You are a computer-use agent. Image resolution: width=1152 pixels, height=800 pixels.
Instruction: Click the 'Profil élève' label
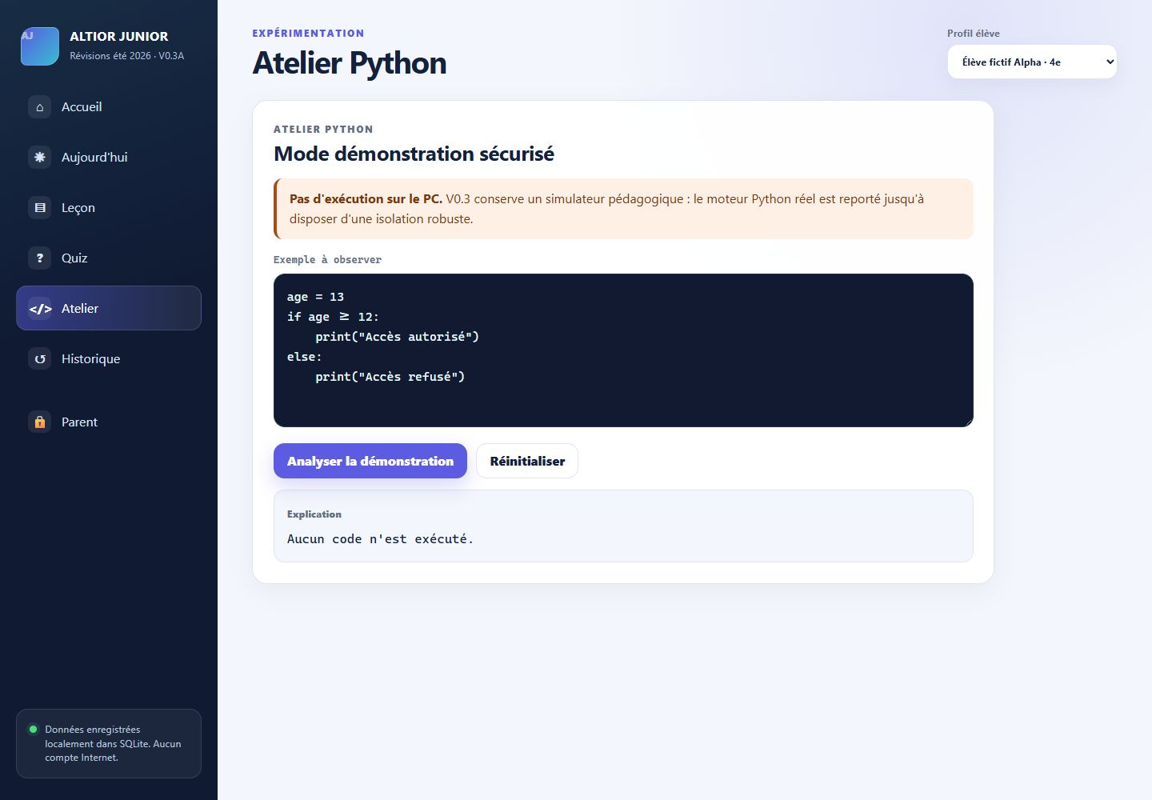pos(974,34)
